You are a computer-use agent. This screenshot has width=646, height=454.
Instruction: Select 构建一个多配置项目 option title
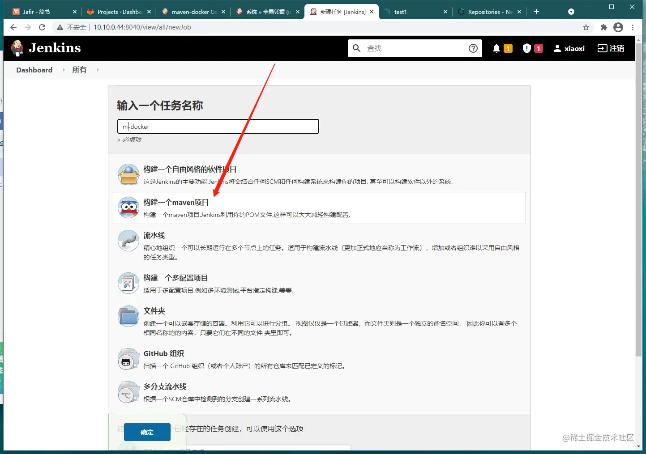pos(175,278)
